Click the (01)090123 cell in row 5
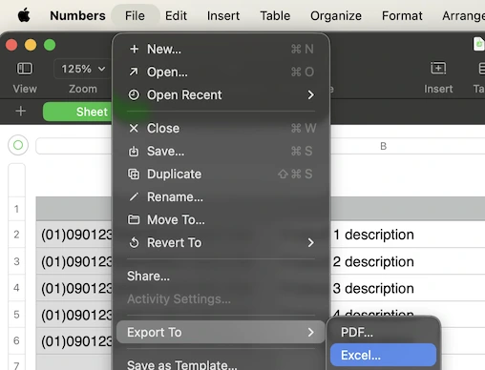The height and width of the screenshot is (370, 485). tap(74, 315)
